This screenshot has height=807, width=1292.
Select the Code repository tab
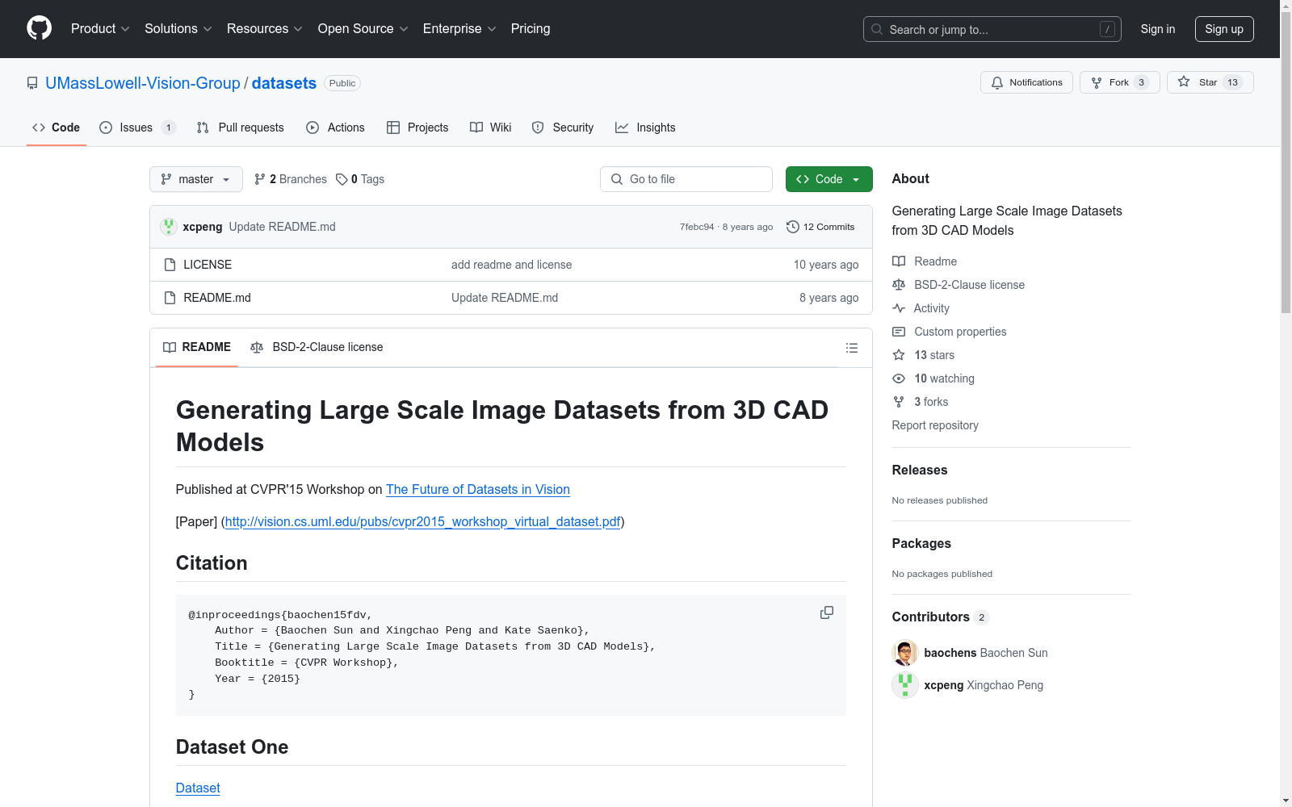[x=57, y=128]
